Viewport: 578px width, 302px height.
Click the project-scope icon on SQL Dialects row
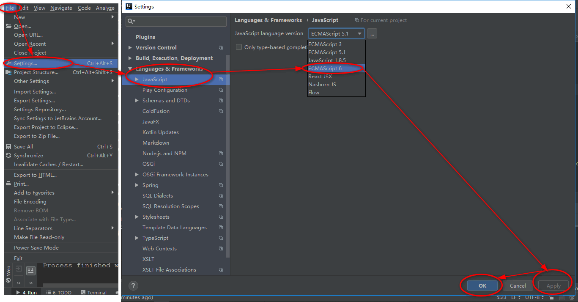(x=221, y=196)
